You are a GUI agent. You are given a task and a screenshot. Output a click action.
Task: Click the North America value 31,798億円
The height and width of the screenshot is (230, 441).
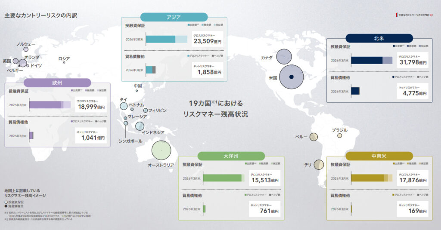[413, 62]
